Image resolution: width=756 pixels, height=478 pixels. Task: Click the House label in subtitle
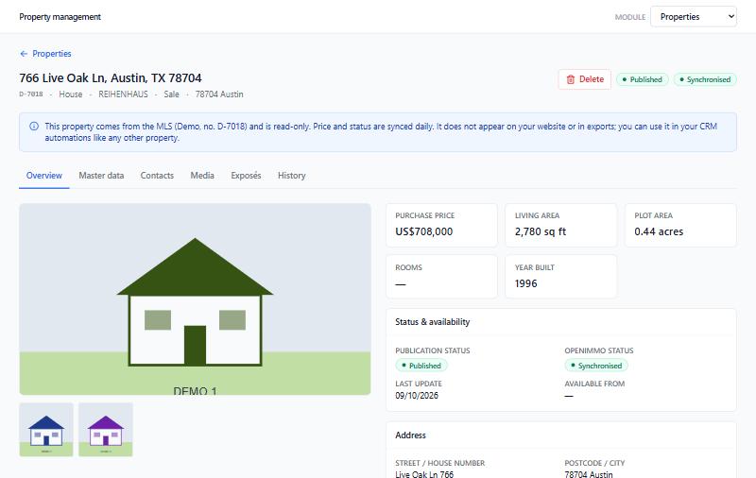point(70,94)
